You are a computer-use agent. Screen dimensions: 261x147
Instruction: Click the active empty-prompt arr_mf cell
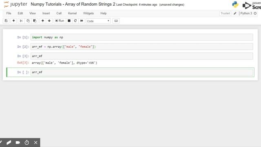(x=142, y=72)
